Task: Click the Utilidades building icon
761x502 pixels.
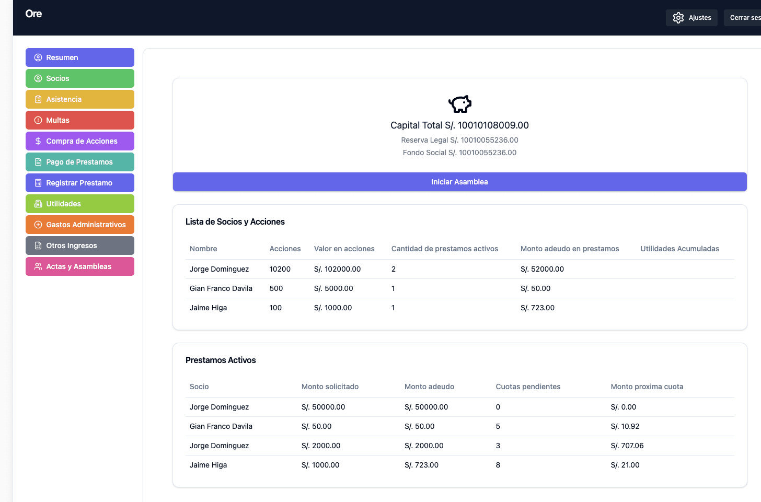Action: pyautogui.click(x=38, y=204)
